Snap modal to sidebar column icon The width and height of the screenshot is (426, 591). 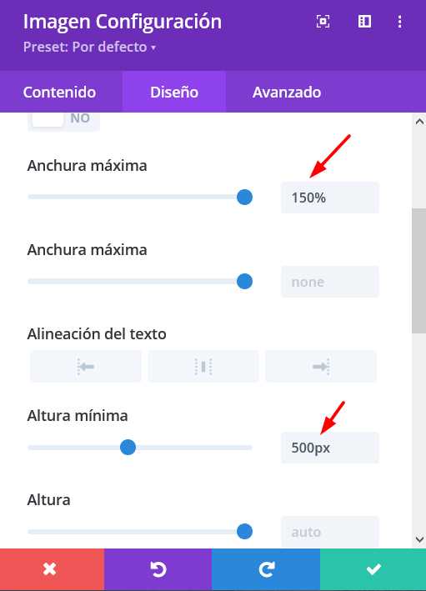(364, 22)
